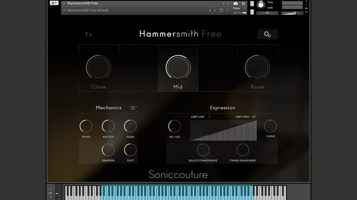Click the Tune knob
Image resolution: width=357 pixels, height=200 pixels.
point(261,5)
